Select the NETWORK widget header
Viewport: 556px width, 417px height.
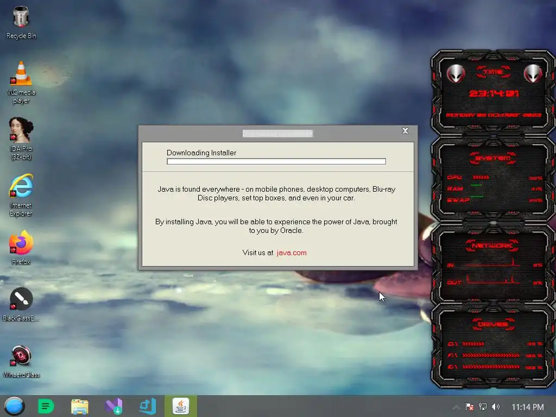click(492, 245)
